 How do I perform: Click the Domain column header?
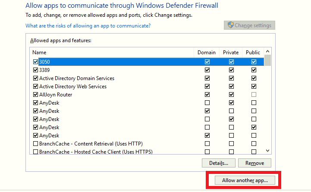pos(206,53)
